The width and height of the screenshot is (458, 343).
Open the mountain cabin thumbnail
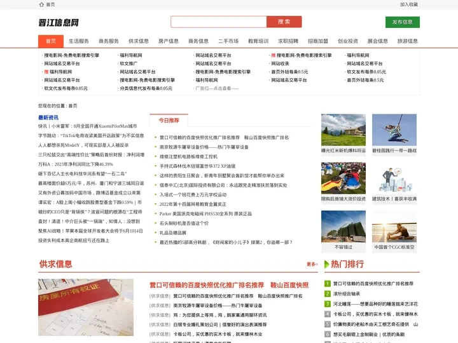pyautogui.click(x=343, y=130)
